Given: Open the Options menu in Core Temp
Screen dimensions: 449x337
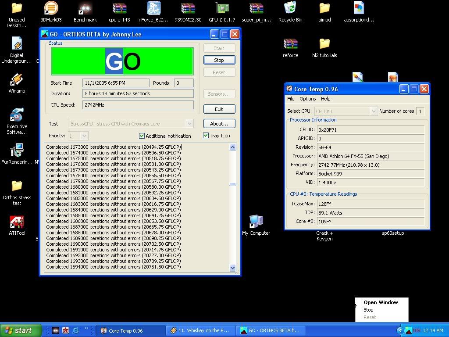Looking at the screenshot, I should (x=307, y=99).
